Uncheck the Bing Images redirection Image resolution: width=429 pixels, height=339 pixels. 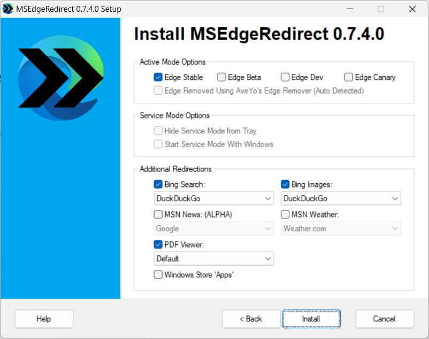285,184
